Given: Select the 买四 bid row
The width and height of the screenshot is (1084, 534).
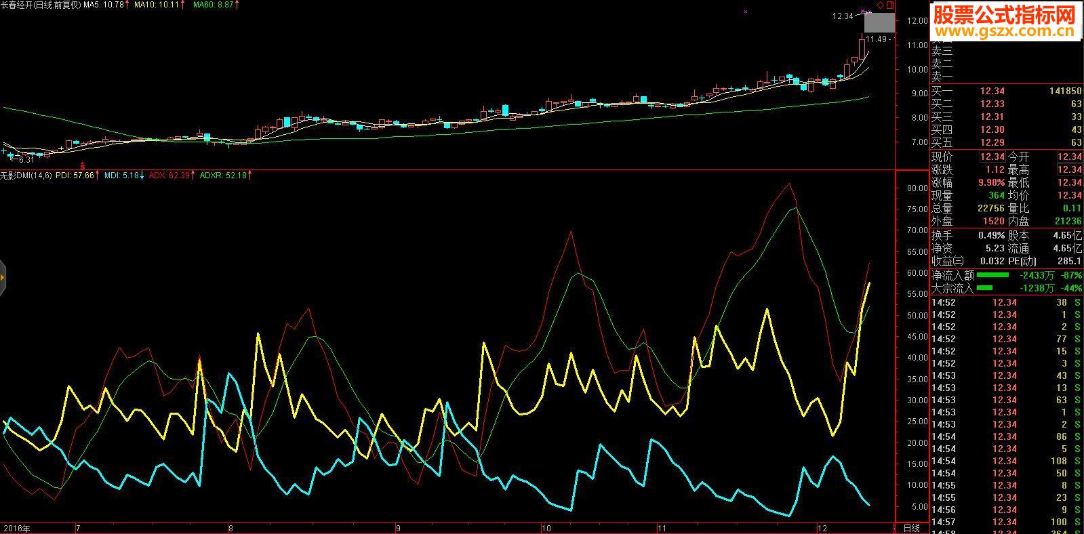Looking at the screenshot, I should click(1007, 129).
